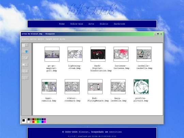Go to the Home page
Screen dimensions: 184x138
[62, 24]
